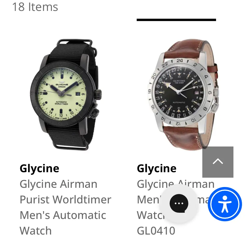Image resolution: width=249 pixels, height=240 pixels.
Task: Open the chat bubble icon
Action: point(179,203)
